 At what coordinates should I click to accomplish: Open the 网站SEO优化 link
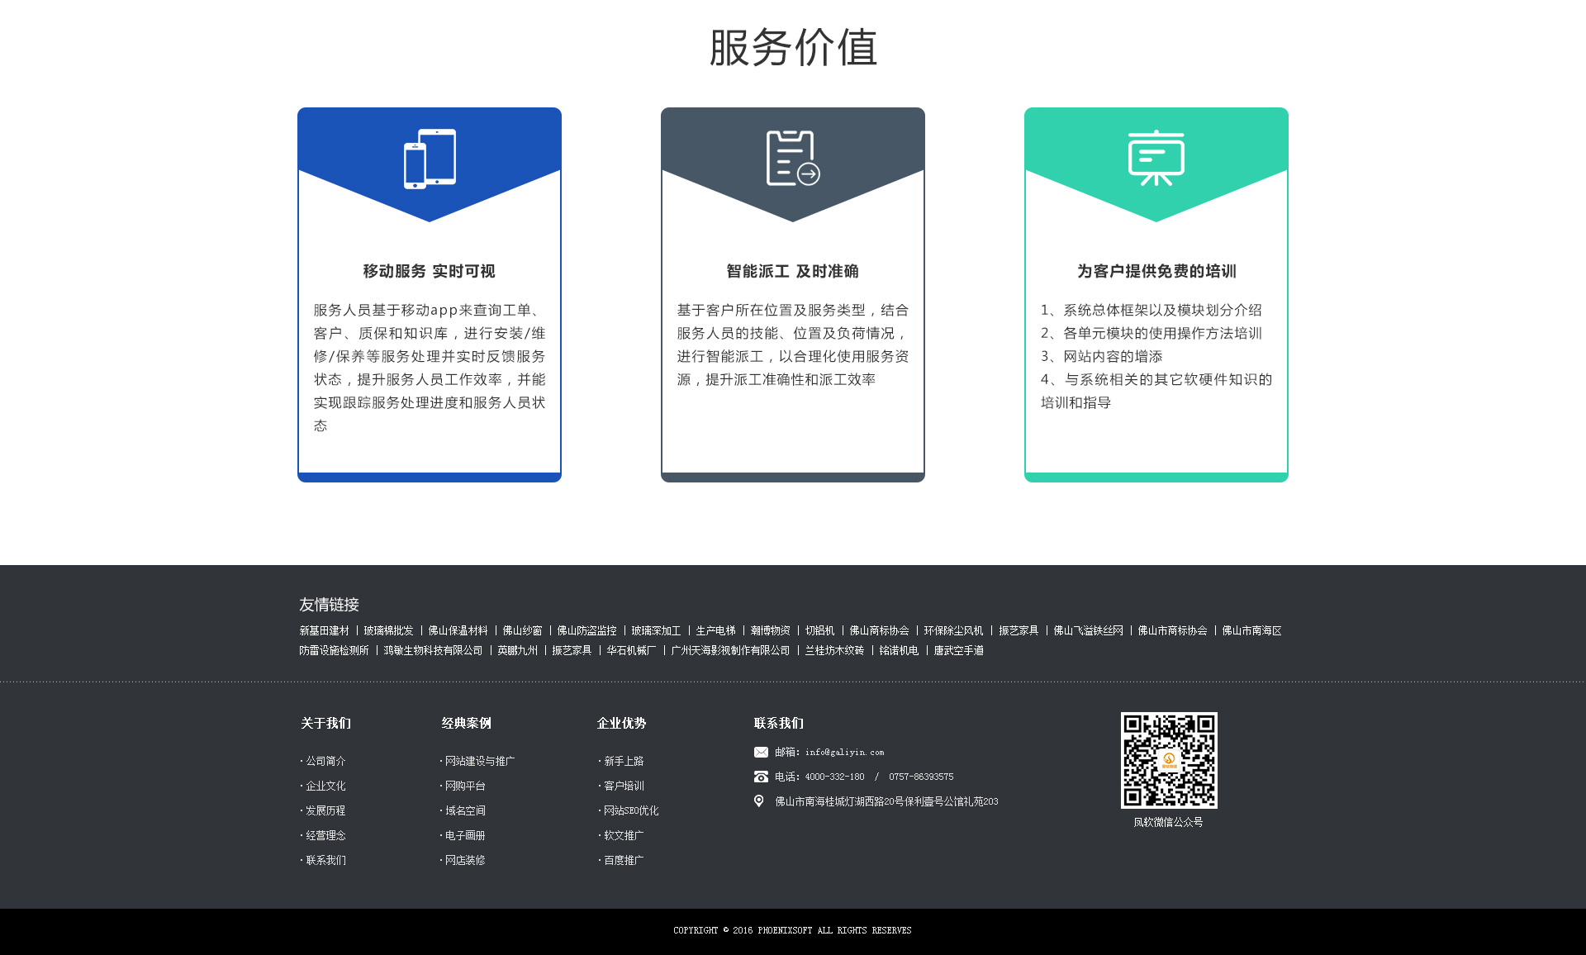tap(631, 810)
